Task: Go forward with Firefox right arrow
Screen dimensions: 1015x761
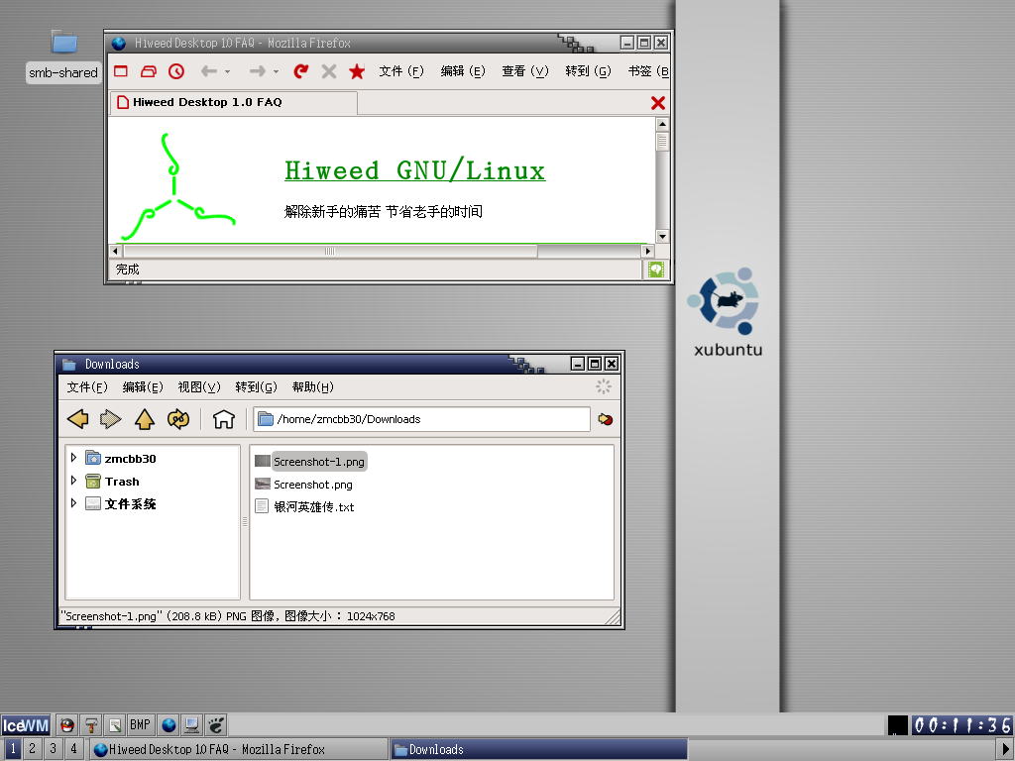Action: (257, 71)
